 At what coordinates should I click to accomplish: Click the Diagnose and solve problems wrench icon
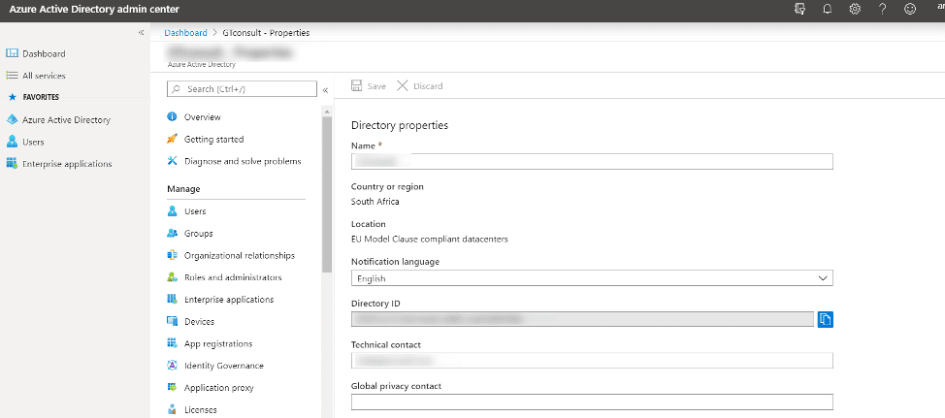pos(173,161)
